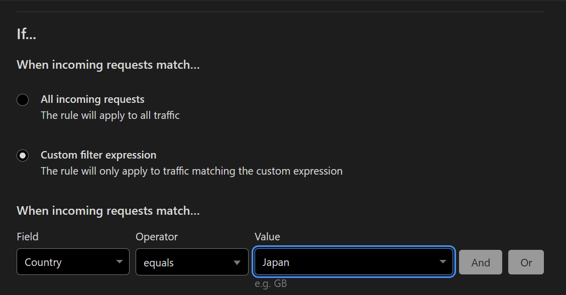Click the arrow icon on the Japan dropdown
Screen dimensions: 566x295
point(442,262)
